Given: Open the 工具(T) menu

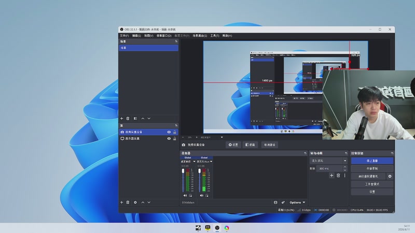Looking at the screenshot, I should (x=214, y=36).
